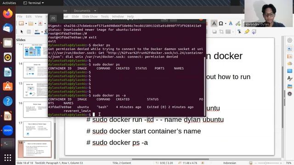This screenshot has width=294, height=165.
Task: Toggle extrusion icon in Impress drawing toolbar
Action: (254, 32)
